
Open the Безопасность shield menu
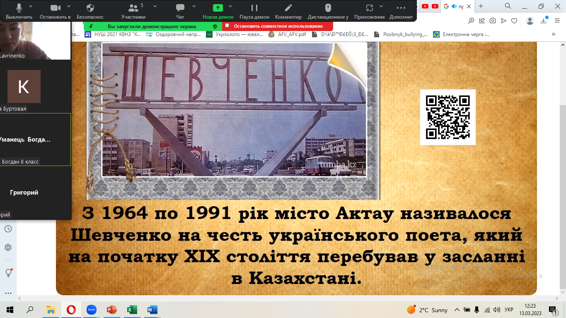coord(90,11)
